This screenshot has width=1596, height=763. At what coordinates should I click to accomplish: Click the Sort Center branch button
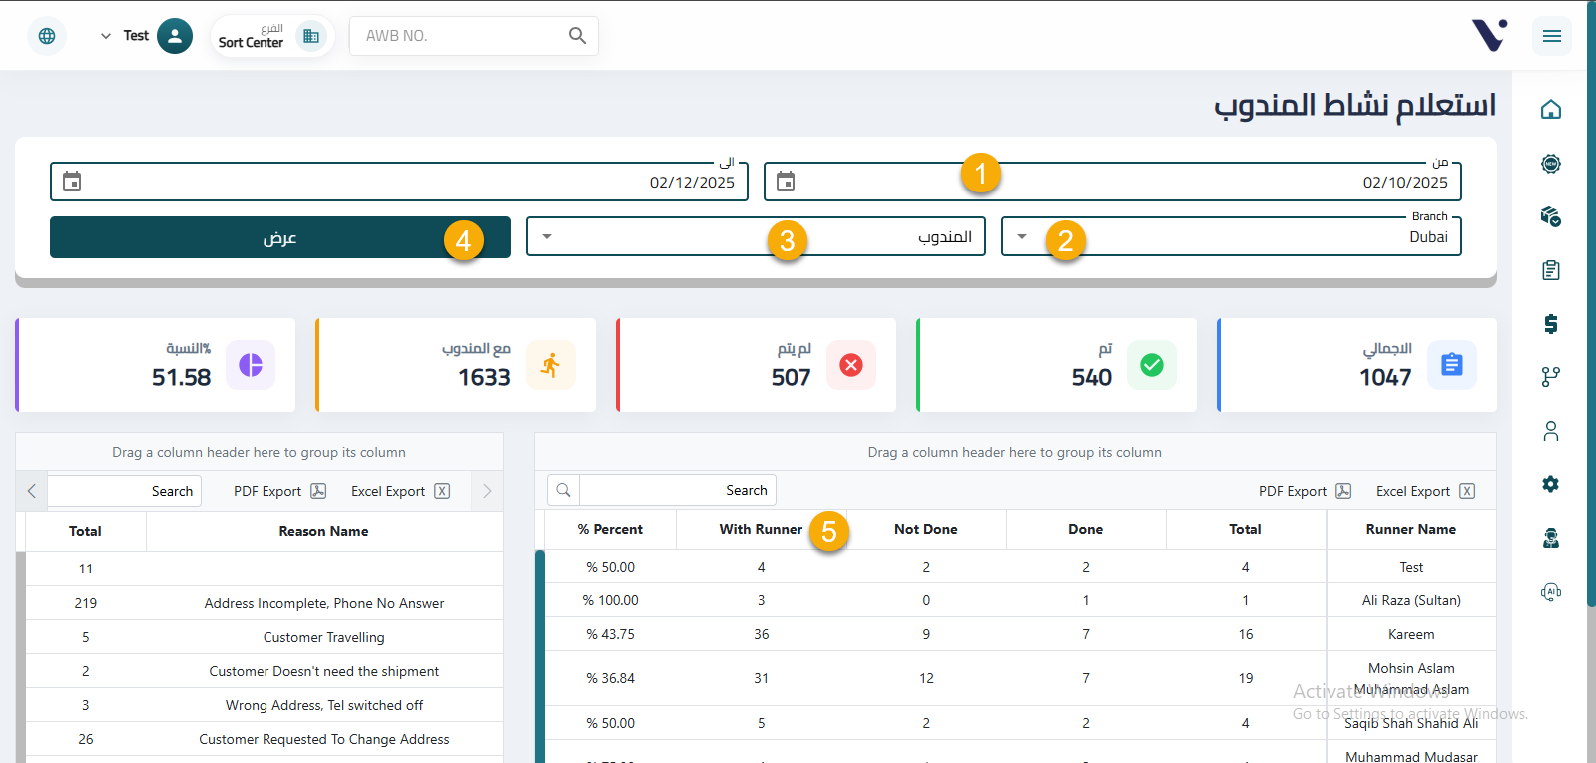click(270, 36)
